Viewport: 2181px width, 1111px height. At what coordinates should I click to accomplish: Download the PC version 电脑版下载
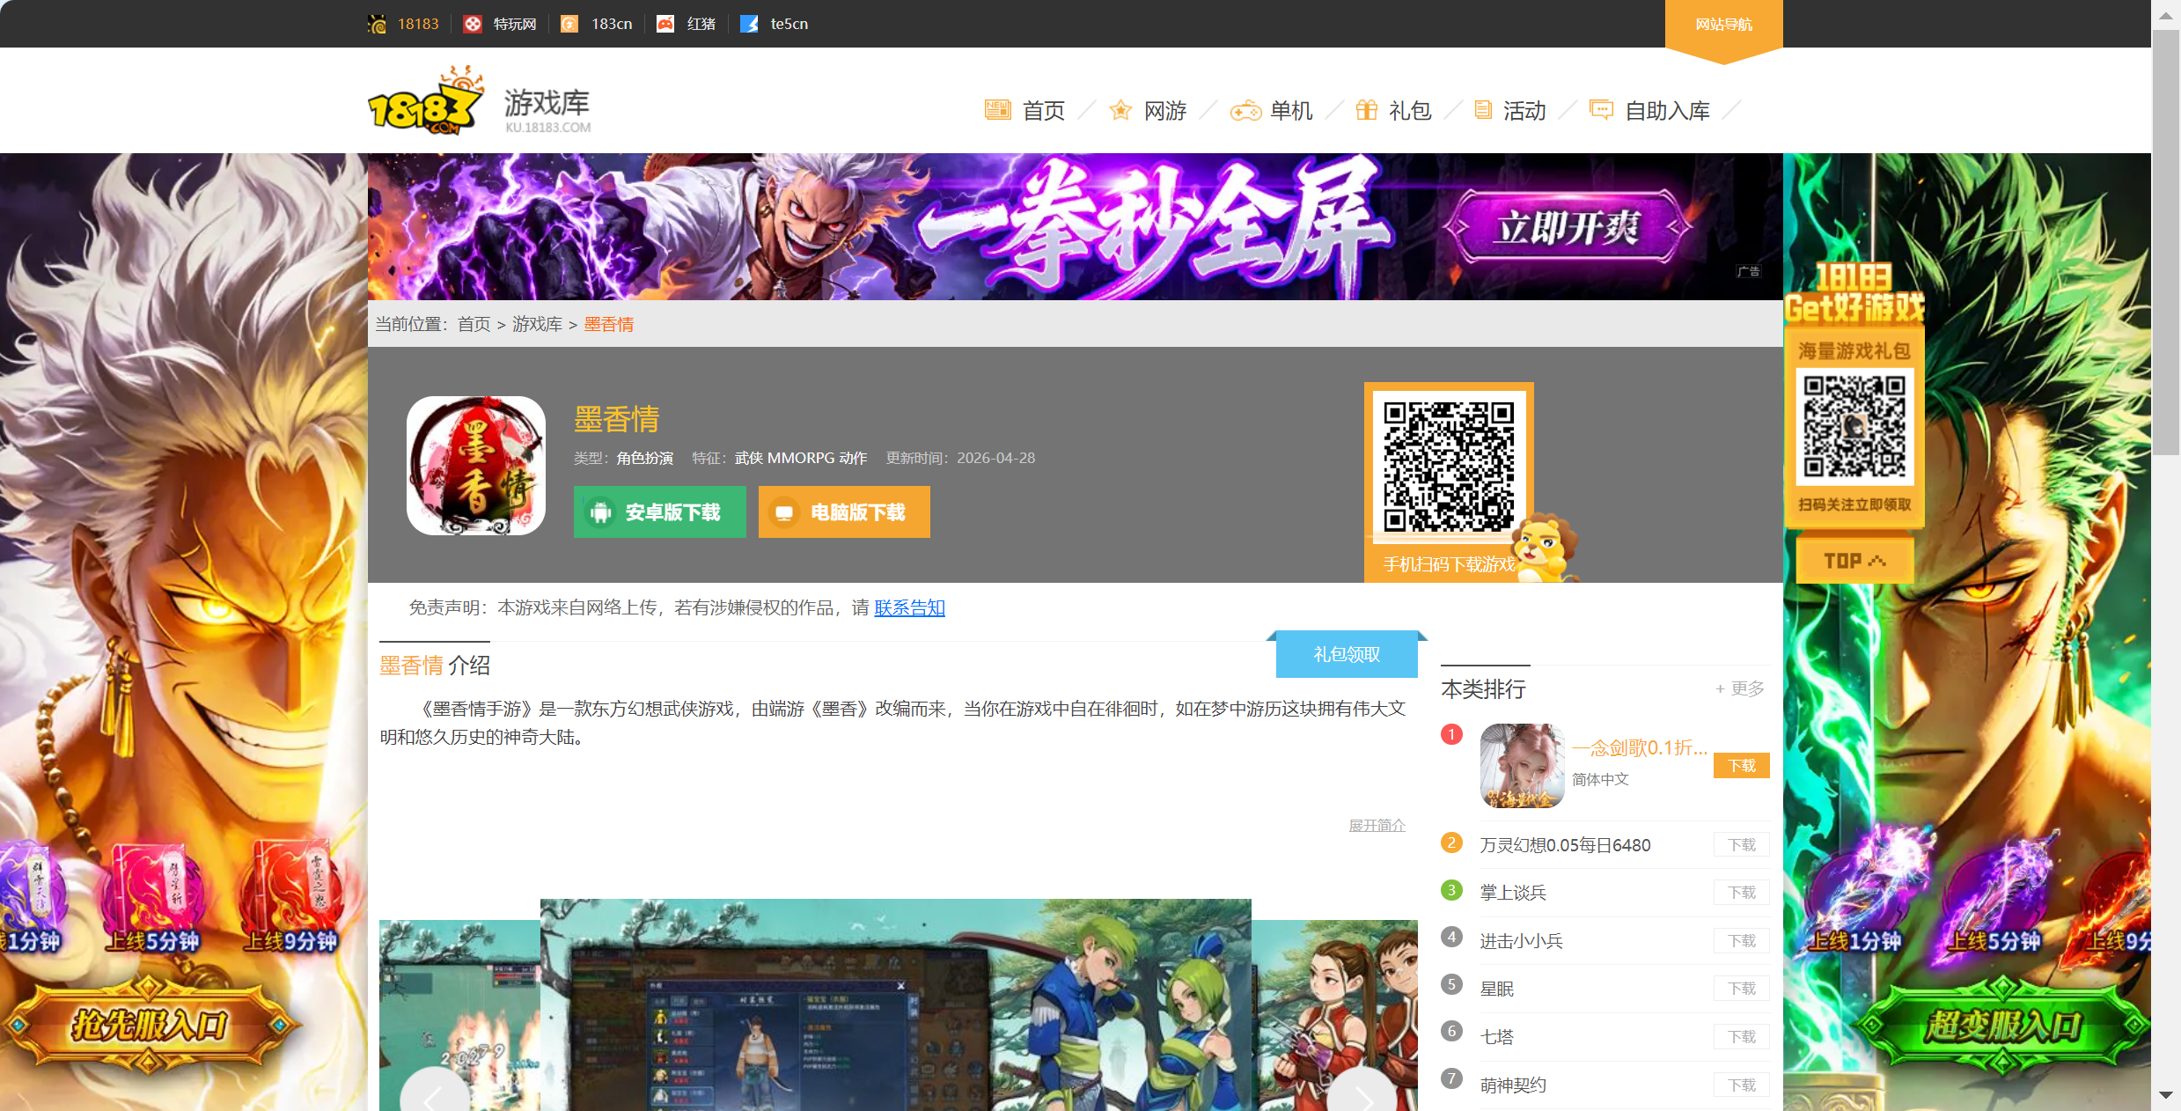pyautogui.click(x=844, y=511)
